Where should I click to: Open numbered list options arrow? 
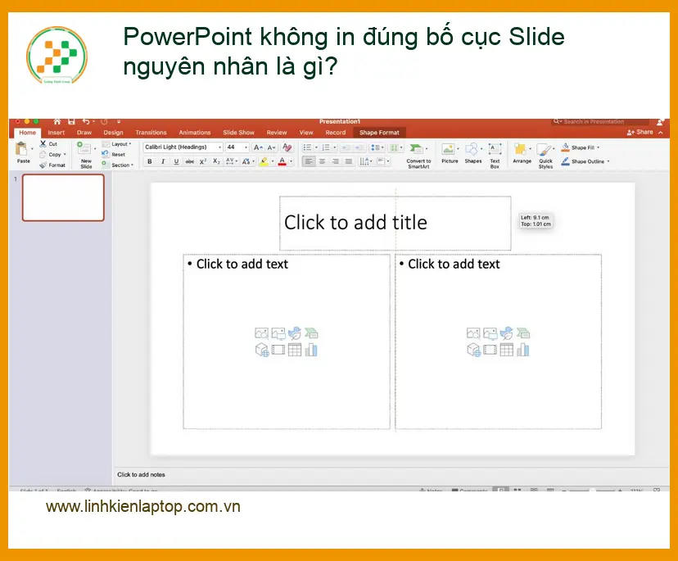pyautogui.click(x=335, y=147)
